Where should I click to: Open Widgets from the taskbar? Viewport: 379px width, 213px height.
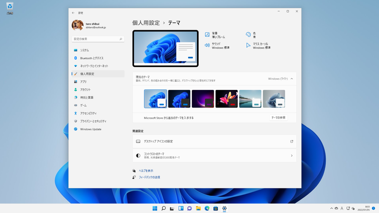pyautogui.click(x=181, y=208)
